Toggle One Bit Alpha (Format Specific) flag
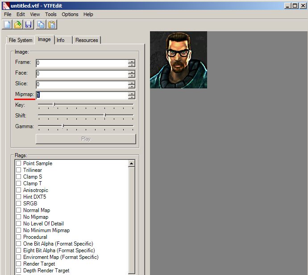 18,244
